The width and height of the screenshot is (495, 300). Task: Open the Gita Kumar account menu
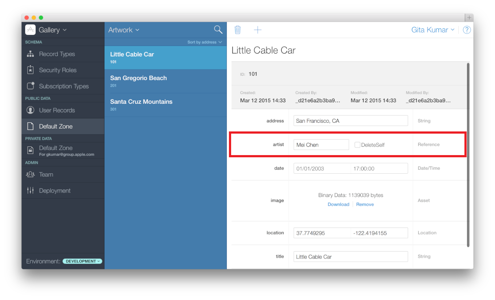tap(432, 30)
